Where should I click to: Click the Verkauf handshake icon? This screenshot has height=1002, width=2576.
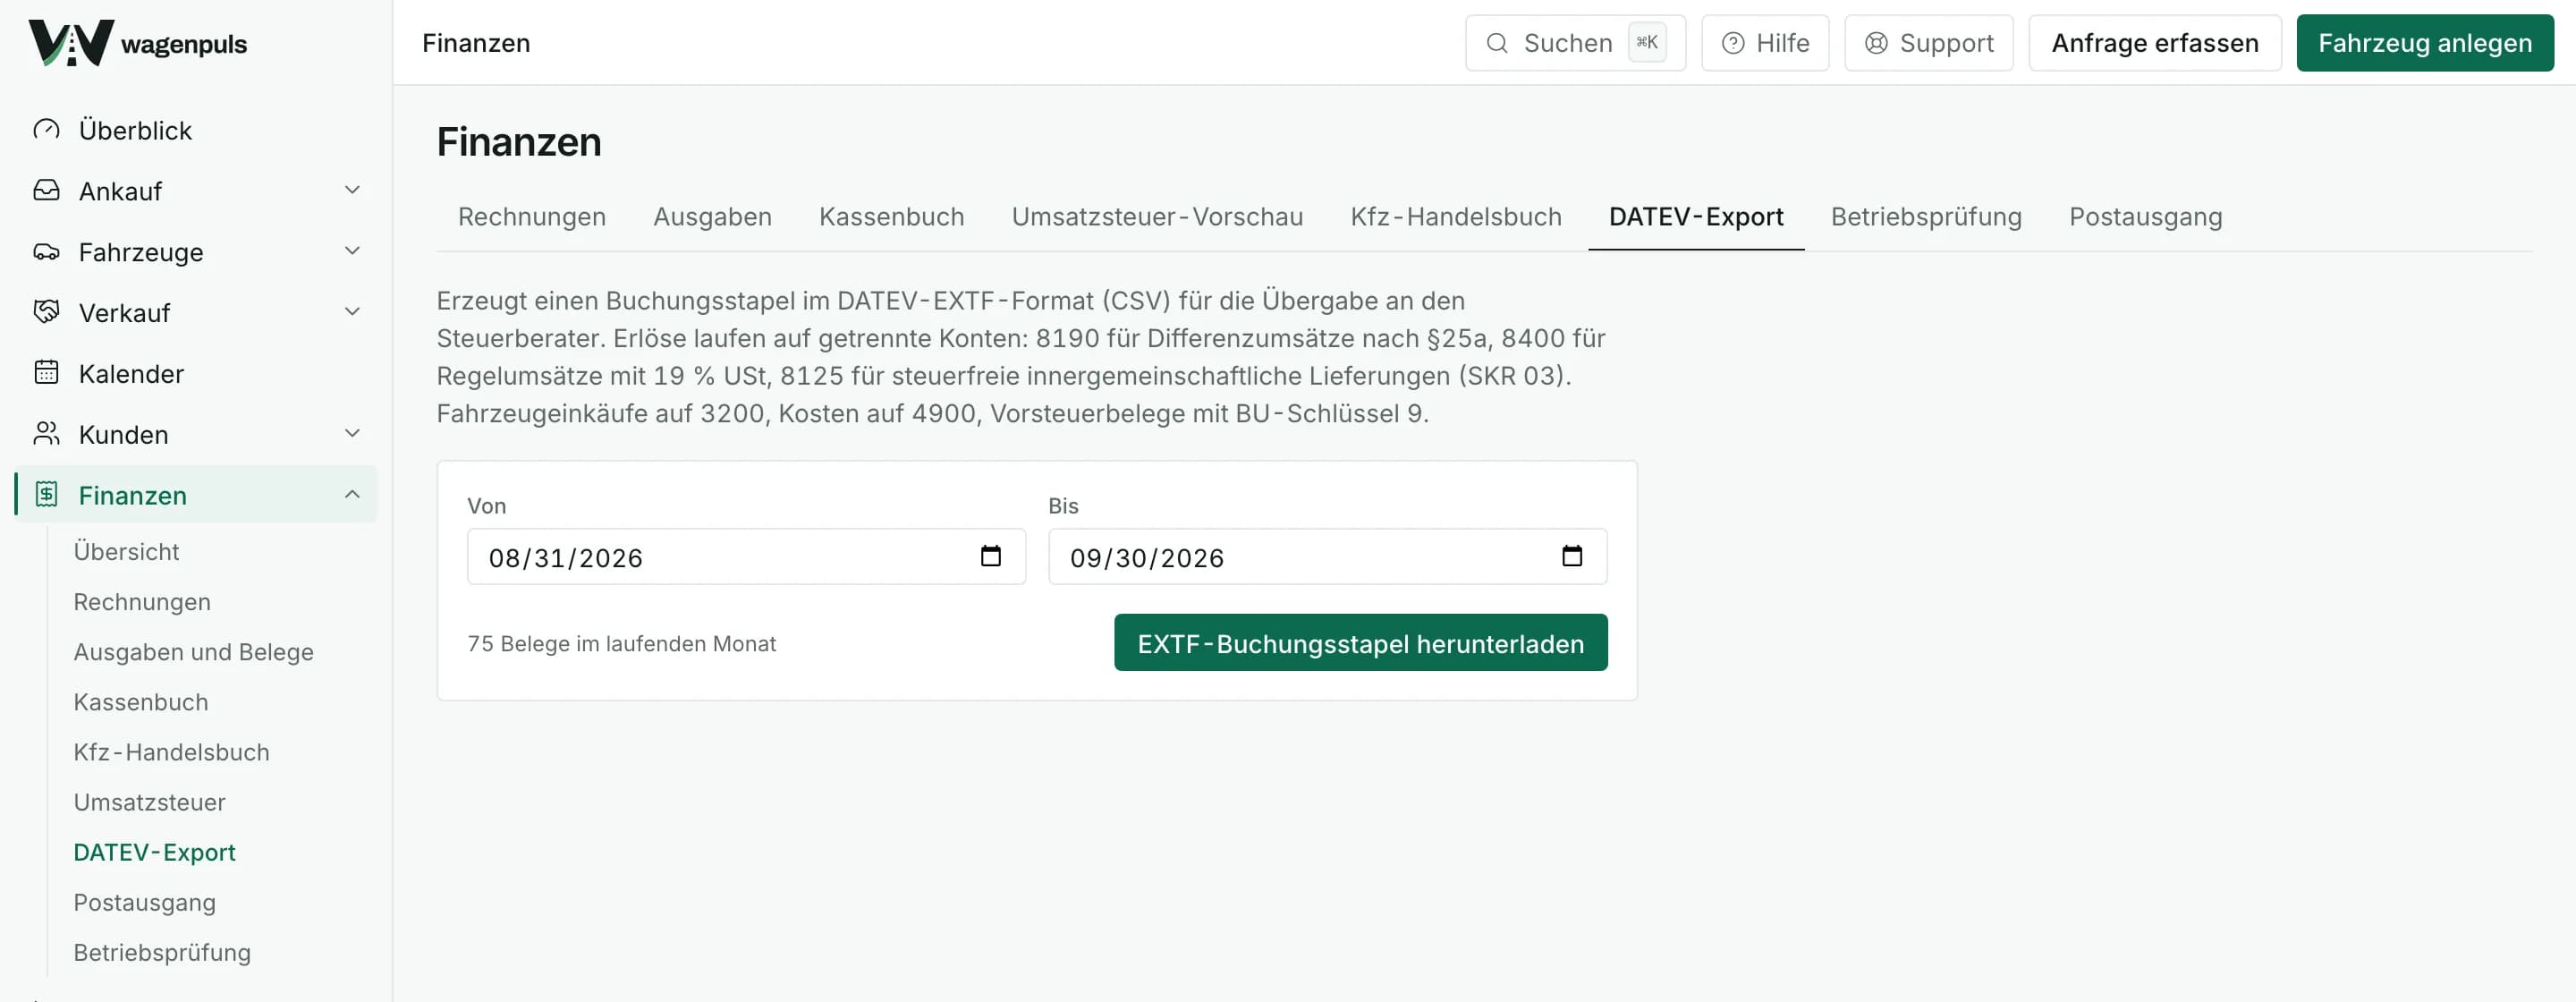(46, 312)
